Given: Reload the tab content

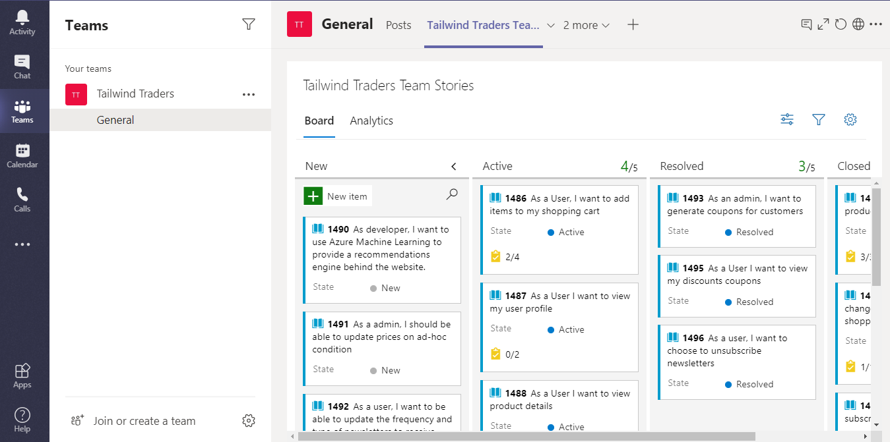Looking at the screenshot, I should pos(841,24).
